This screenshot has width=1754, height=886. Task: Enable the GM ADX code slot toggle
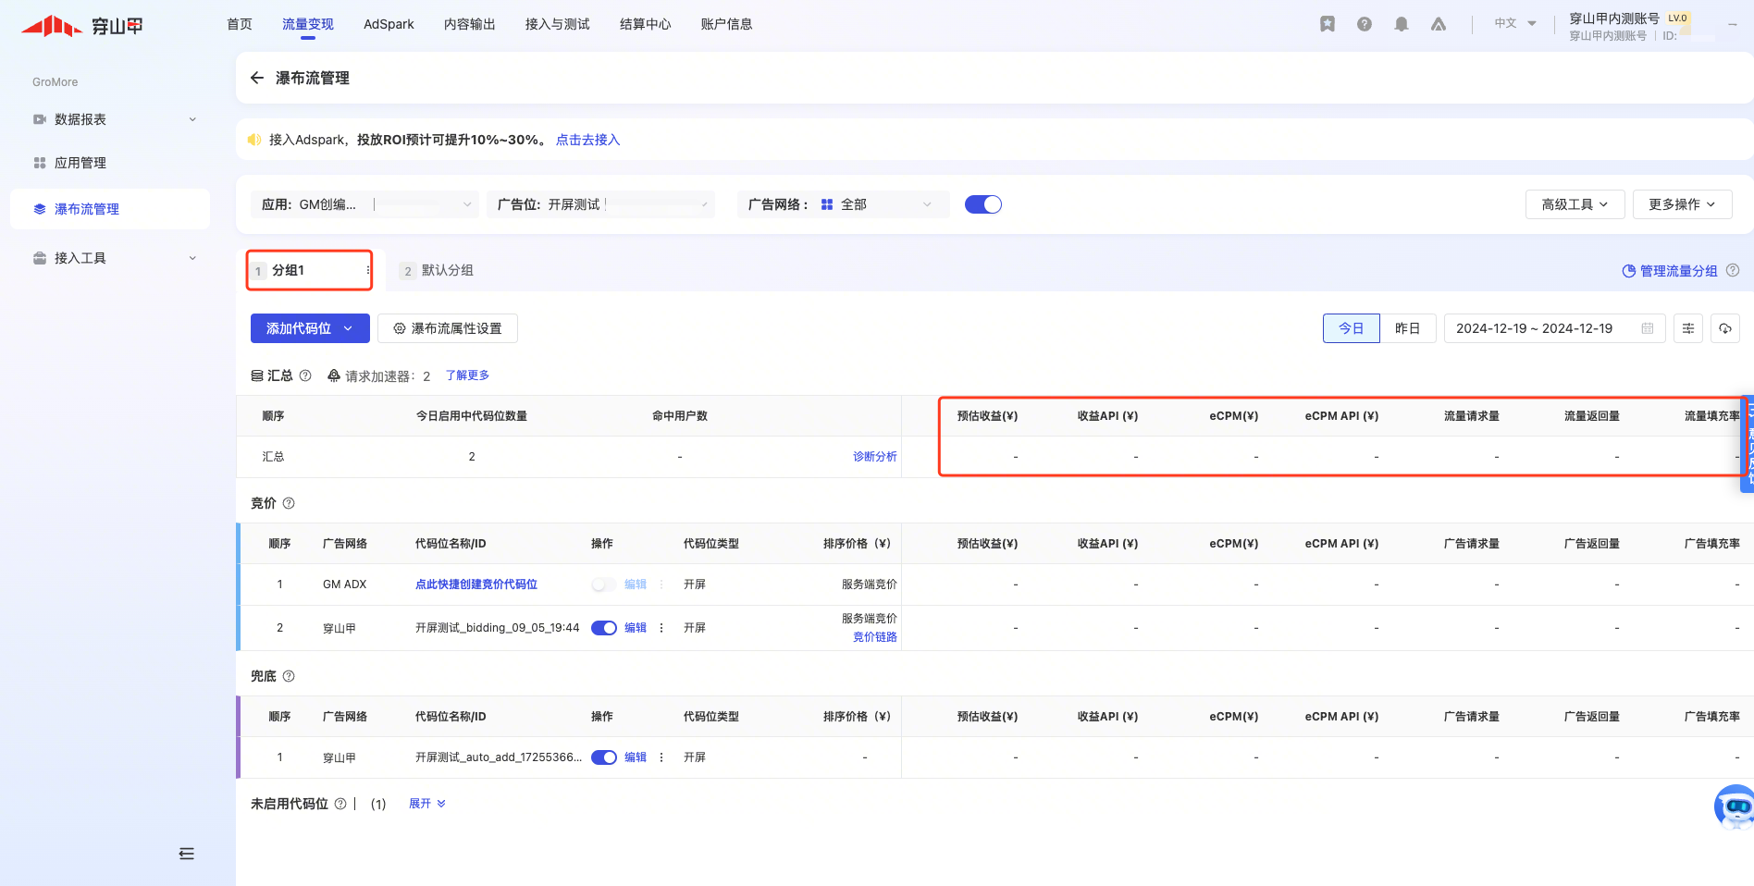pos(603,585)
